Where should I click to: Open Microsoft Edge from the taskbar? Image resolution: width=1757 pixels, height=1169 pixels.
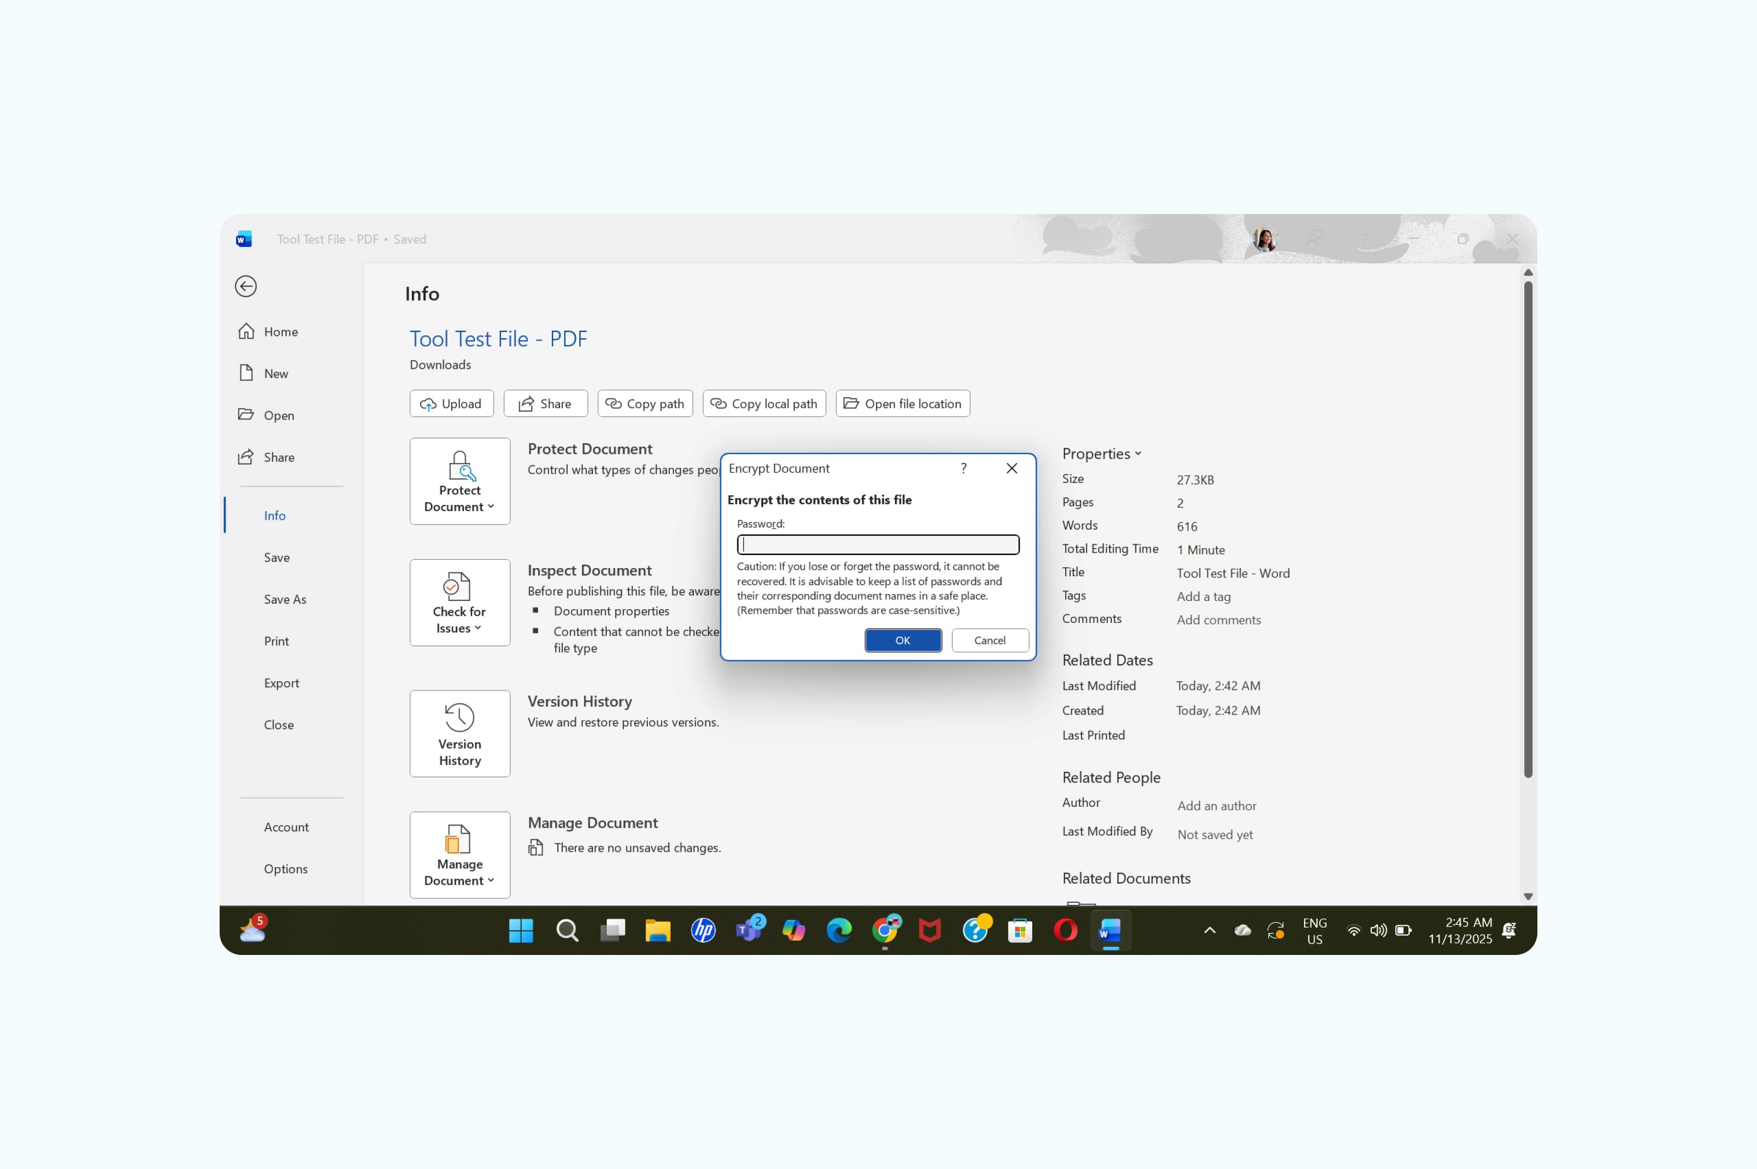(840, 930)
